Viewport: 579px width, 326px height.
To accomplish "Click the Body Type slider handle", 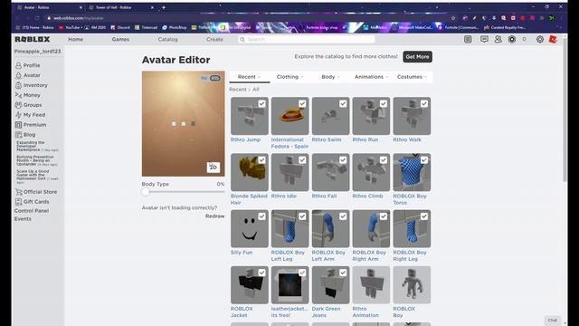I will (x=145, y=192).
